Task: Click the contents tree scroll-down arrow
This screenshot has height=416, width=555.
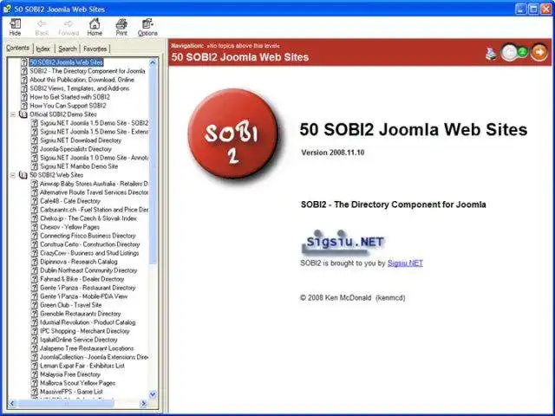Action: (x=153, y=394)
